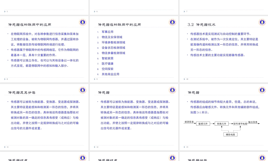Click the arrow icon beside page number 5
268x161 pixels.
5,11
